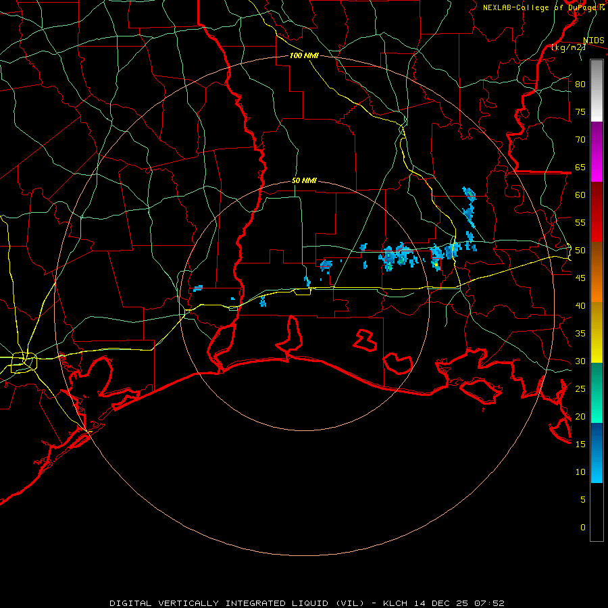Click the 60 value on the color scale
This screenshot has width=608, height=608.
click(580, 195)
